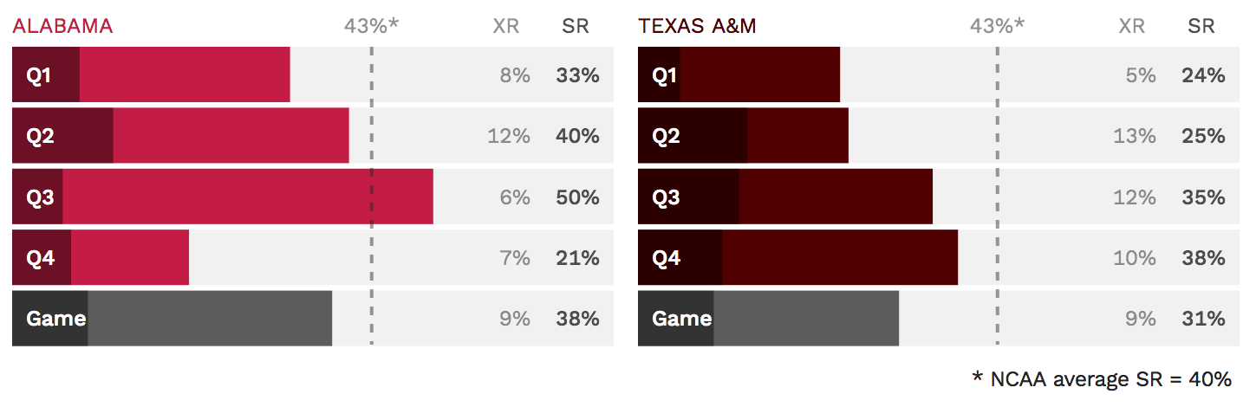
Task: Click the Alabama Q3 success rate bar
Action: click(223, 197)
